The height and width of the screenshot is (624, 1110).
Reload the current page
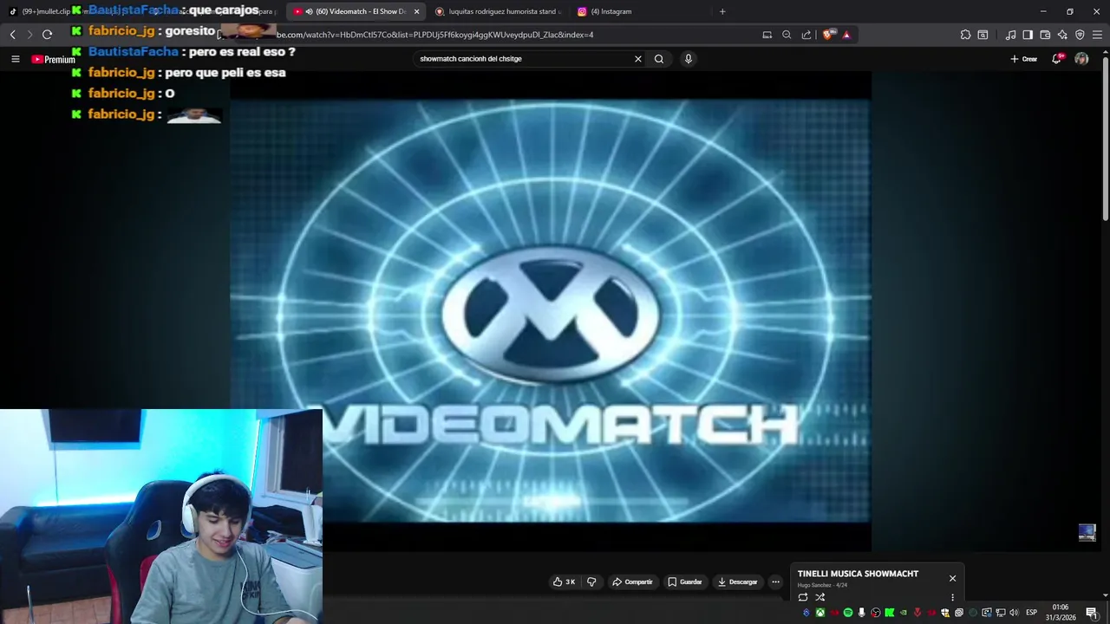click(47, 35)
